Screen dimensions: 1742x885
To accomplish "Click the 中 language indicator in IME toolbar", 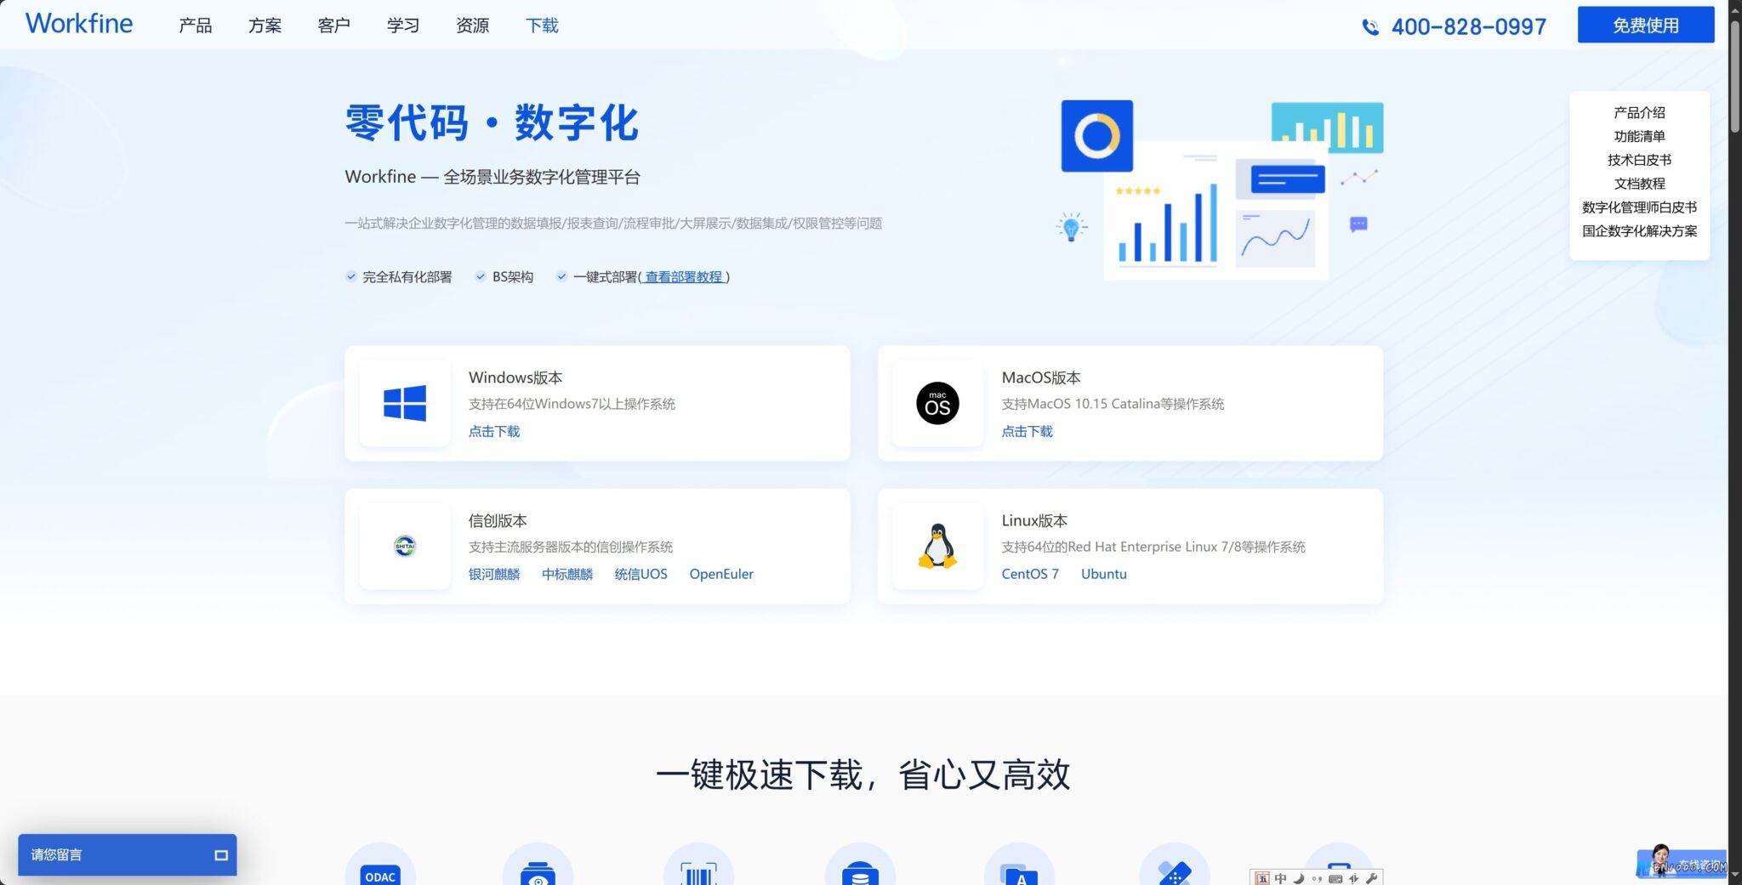I will pos(1280,878).
